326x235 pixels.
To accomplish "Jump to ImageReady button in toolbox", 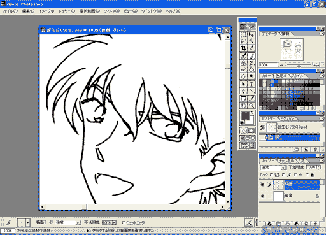I will [247, 145].
